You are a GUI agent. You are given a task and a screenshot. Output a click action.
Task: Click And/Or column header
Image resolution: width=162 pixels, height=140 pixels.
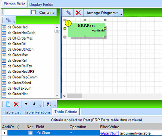click(x=8, y=127)
